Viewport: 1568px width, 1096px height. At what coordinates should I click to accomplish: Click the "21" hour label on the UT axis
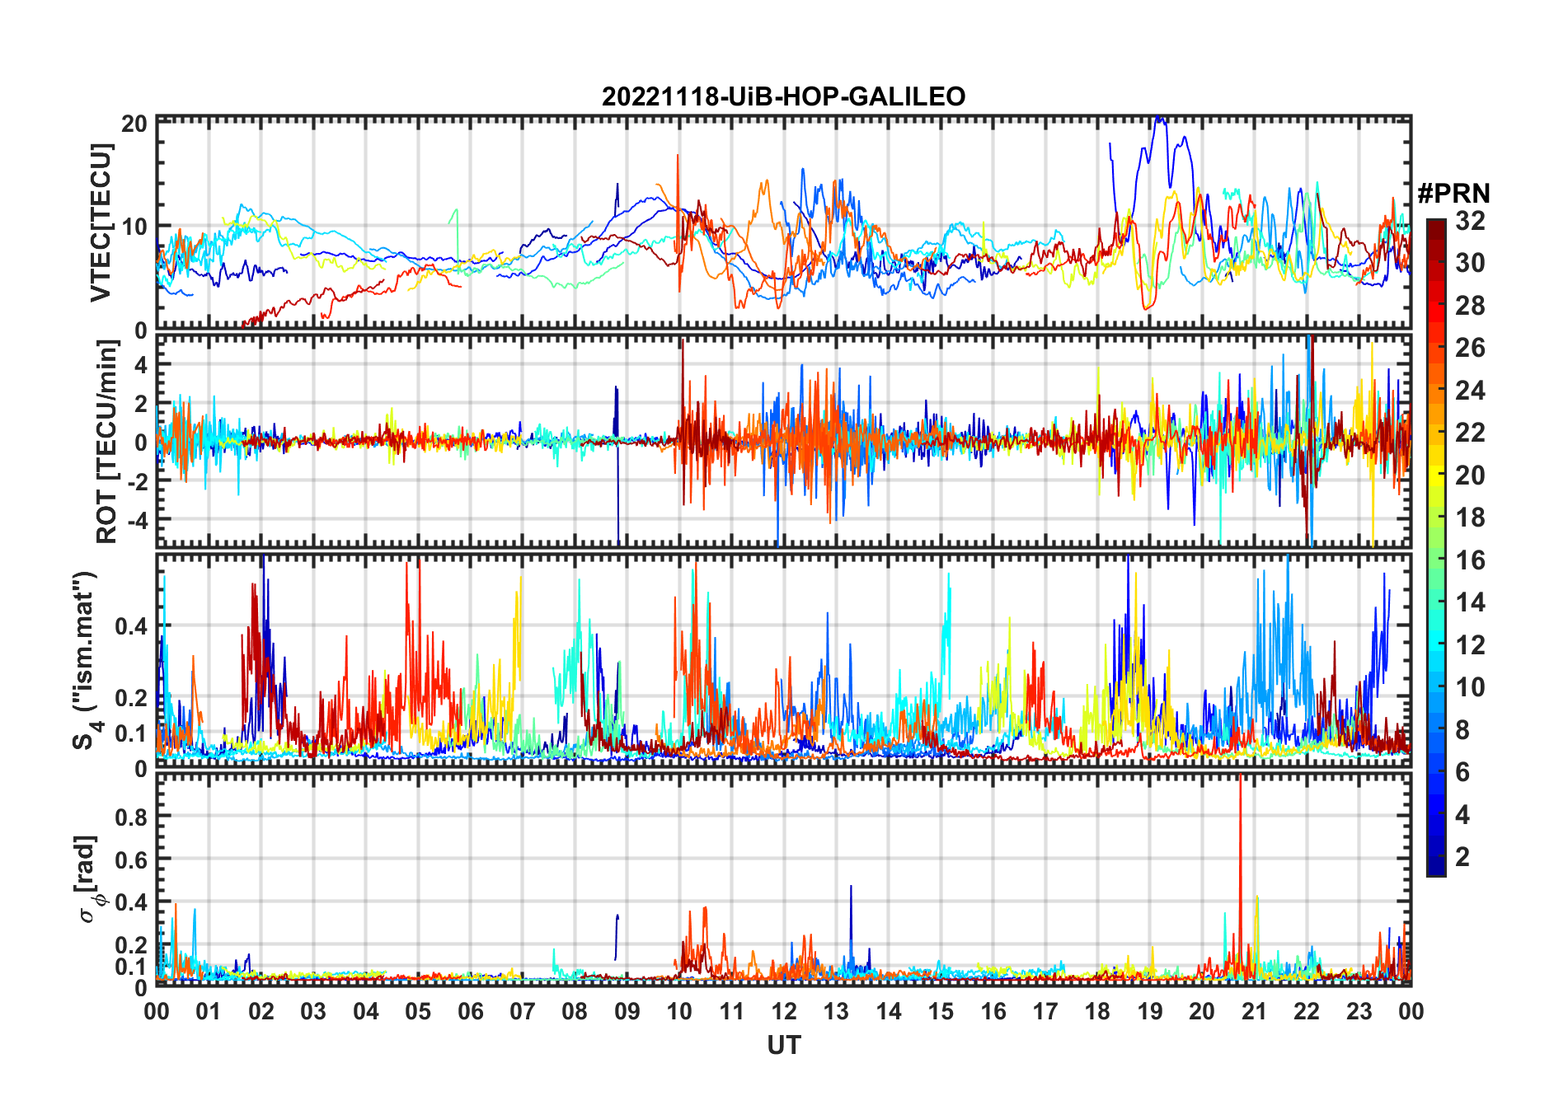1255,1011
